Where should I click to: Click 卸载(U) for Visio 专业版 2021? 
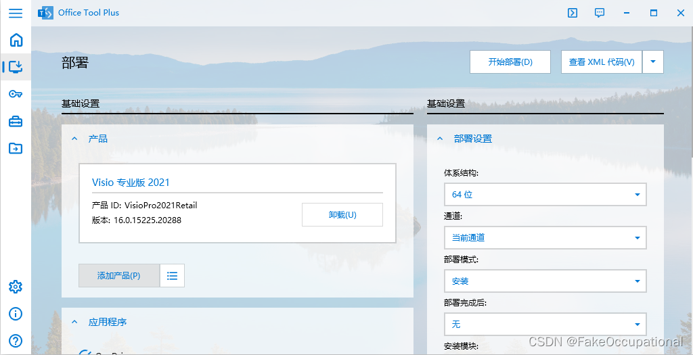click(342, 214)
